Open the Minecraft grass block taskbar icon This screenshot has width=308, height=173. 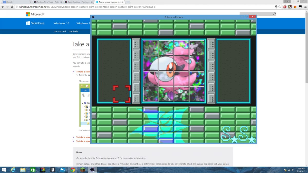(x=83, y=170)
